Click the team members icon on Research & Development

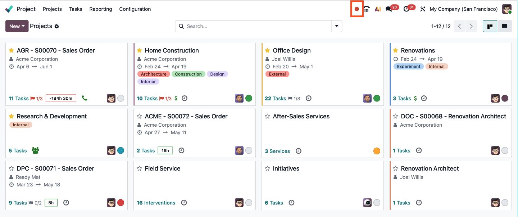35,150
